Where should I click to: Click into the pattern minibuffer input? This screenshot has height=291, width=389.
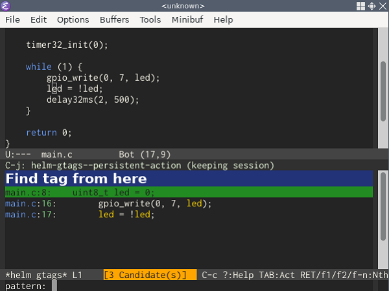click(194, 286)
